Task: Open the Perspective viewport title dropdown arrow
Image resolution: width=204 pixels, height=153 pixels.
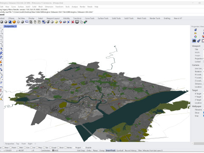Action: pos(16,26)
